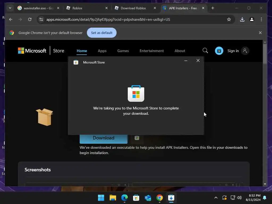The height and width of the screenshot is (204, 272).
Task: Click Set as default button
Action: tap(102, 33)
